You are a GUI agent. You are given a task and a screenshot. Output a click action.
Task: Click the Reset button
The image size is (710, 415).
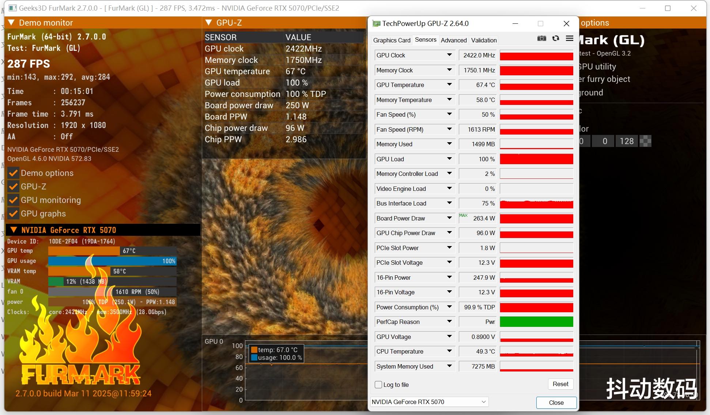[x=560, y=384]
